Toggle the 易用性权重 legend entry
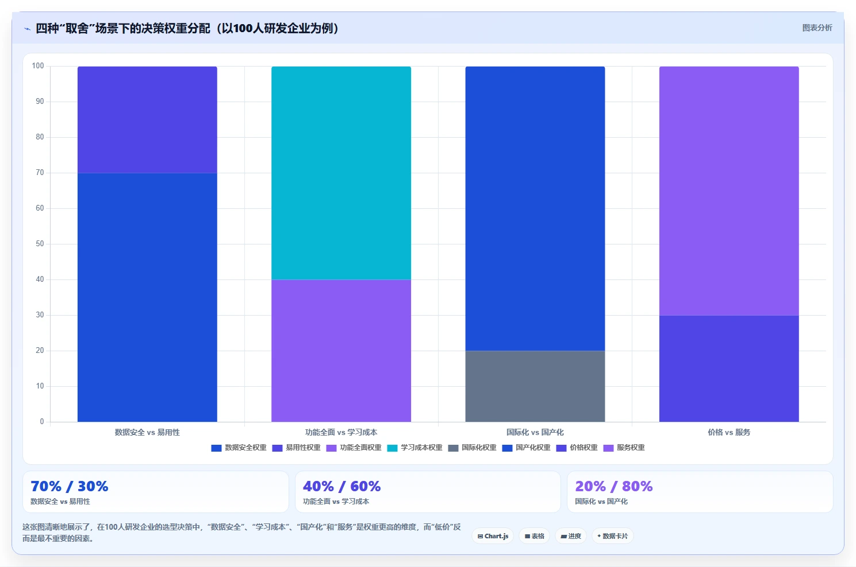The width and height of the screenshot is (856, 567). pos(296,448)
